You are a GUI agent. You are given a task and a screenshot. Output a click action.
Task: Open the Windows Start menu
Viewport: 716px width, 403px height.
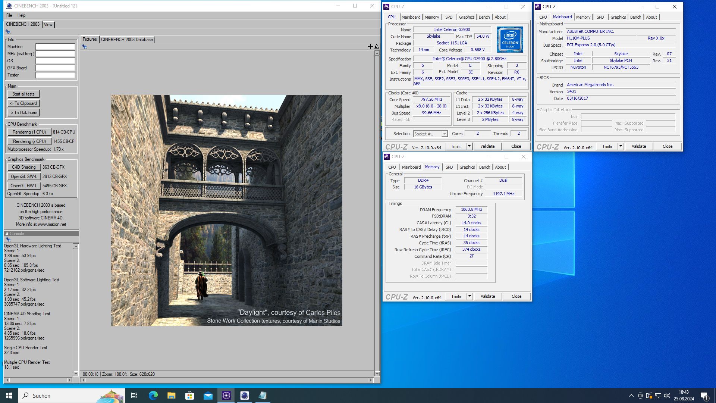pos(9,396)
